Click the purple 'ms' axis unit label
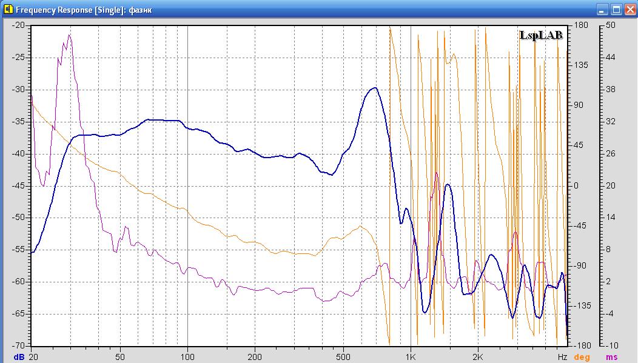 point(611,358)
